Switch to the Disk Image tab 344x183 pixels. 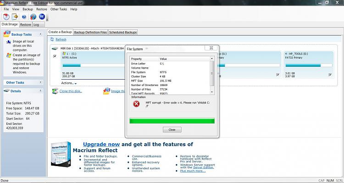10,24
